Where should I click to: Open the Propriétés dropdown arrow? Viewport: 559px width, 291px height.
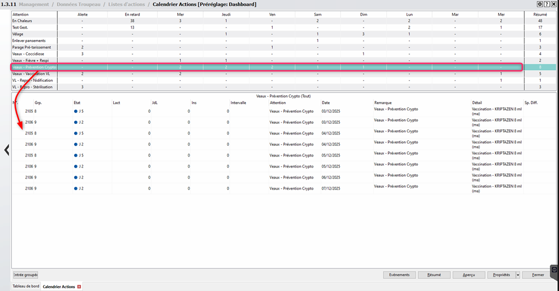point(518,275)
